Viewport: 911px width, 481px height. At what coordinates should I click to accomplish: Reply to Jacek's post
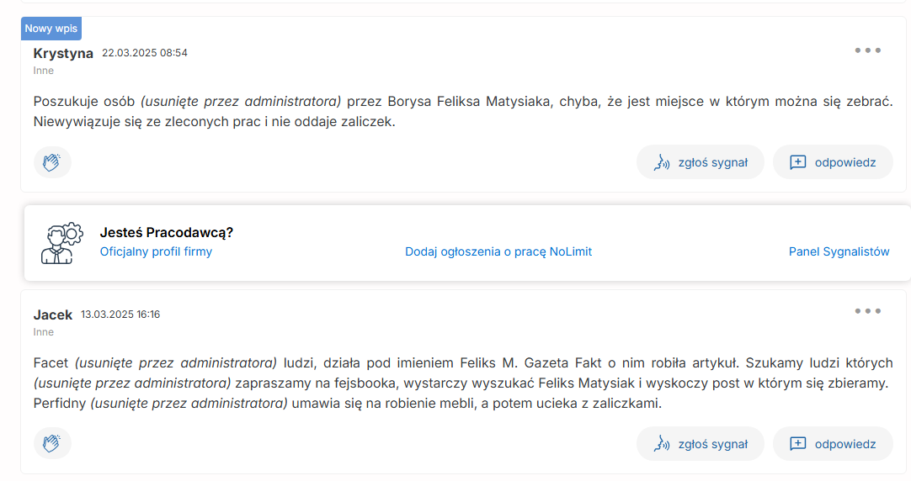[833, 444]
